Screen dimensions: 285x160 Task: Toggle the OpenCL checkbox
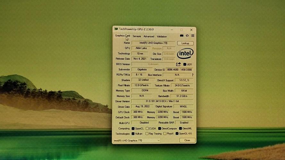click(x=133, y=129)
